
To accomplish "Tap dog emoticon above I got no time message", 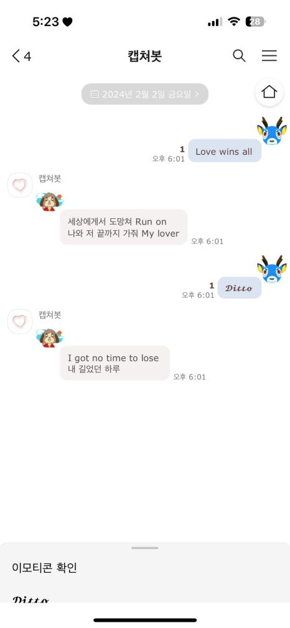I will tap(49, 338).
